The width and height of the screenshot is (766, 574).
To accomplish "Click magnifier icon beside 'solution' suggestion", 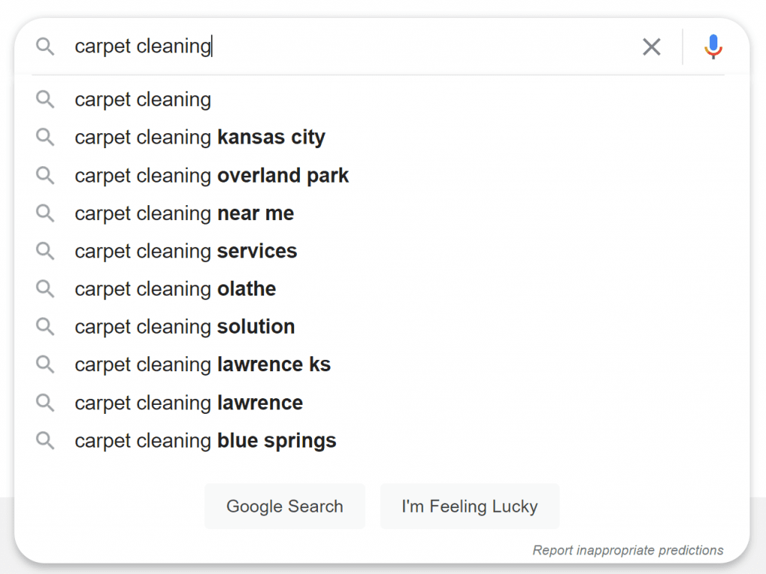I will pyautogui.click(x=45, y=326).
